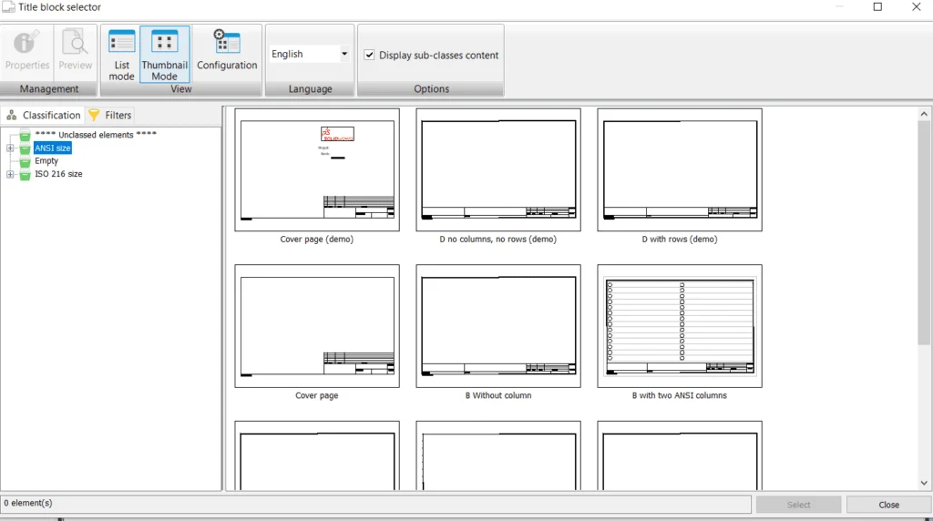Open the English language dropdown
The height and width of the screenshot is (521, 933).
click(343, 55)
